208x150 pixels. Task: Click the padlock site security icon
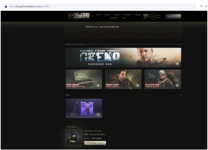tap(6, 6)
